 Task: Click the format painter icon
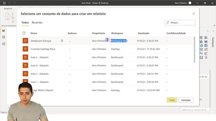tap(13, 22)
